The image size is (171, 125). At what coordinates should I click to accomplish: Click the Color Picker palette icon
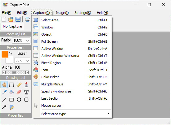[36, 77]
